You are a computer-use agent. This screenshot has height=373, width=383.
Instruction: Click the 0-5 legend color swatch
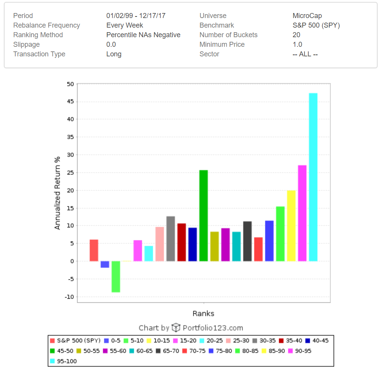pos(106,340)
